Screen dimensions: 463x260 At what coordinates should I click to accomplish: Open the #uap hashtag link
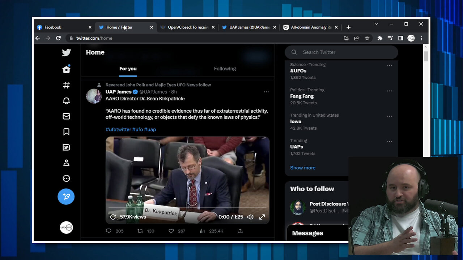click(x=150, y=129)
